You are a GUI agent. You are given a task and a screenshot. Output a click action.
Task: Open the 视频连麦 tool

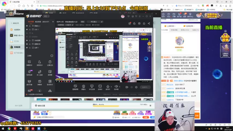(x=29, y=73)
